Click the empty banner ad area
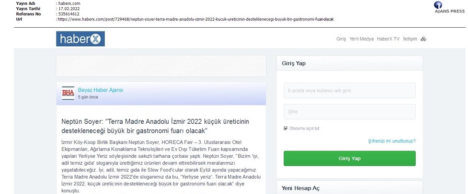Viewport: 468px width, 194px height. [x=161, y=66]
